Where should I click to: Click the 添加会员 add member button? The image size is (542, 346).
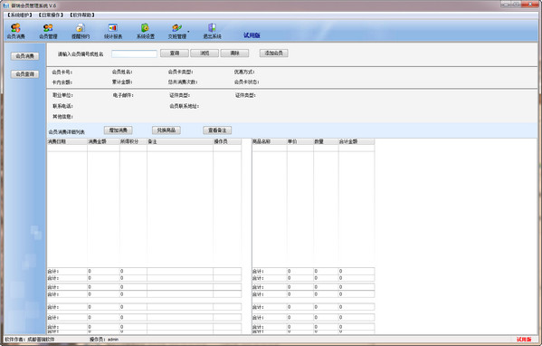274,53
